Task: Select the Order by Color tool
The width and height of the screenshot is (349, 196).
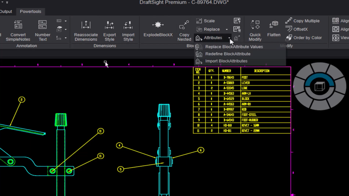Action: tap(304, 38)
